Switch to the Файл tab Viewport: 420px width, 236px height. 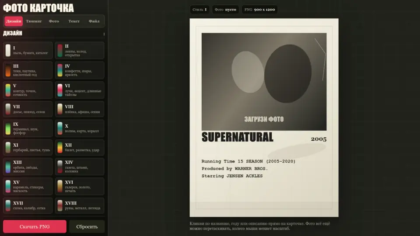point(94,21)
